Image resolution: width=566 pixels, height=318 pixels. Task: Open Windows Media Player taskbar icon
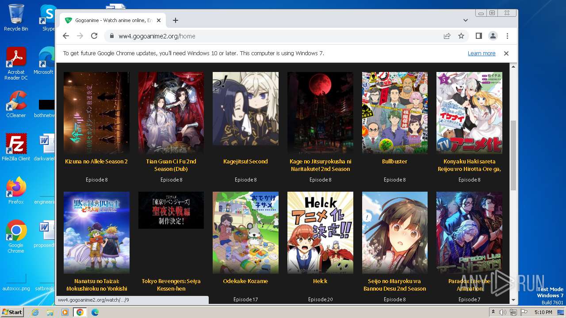65,312
